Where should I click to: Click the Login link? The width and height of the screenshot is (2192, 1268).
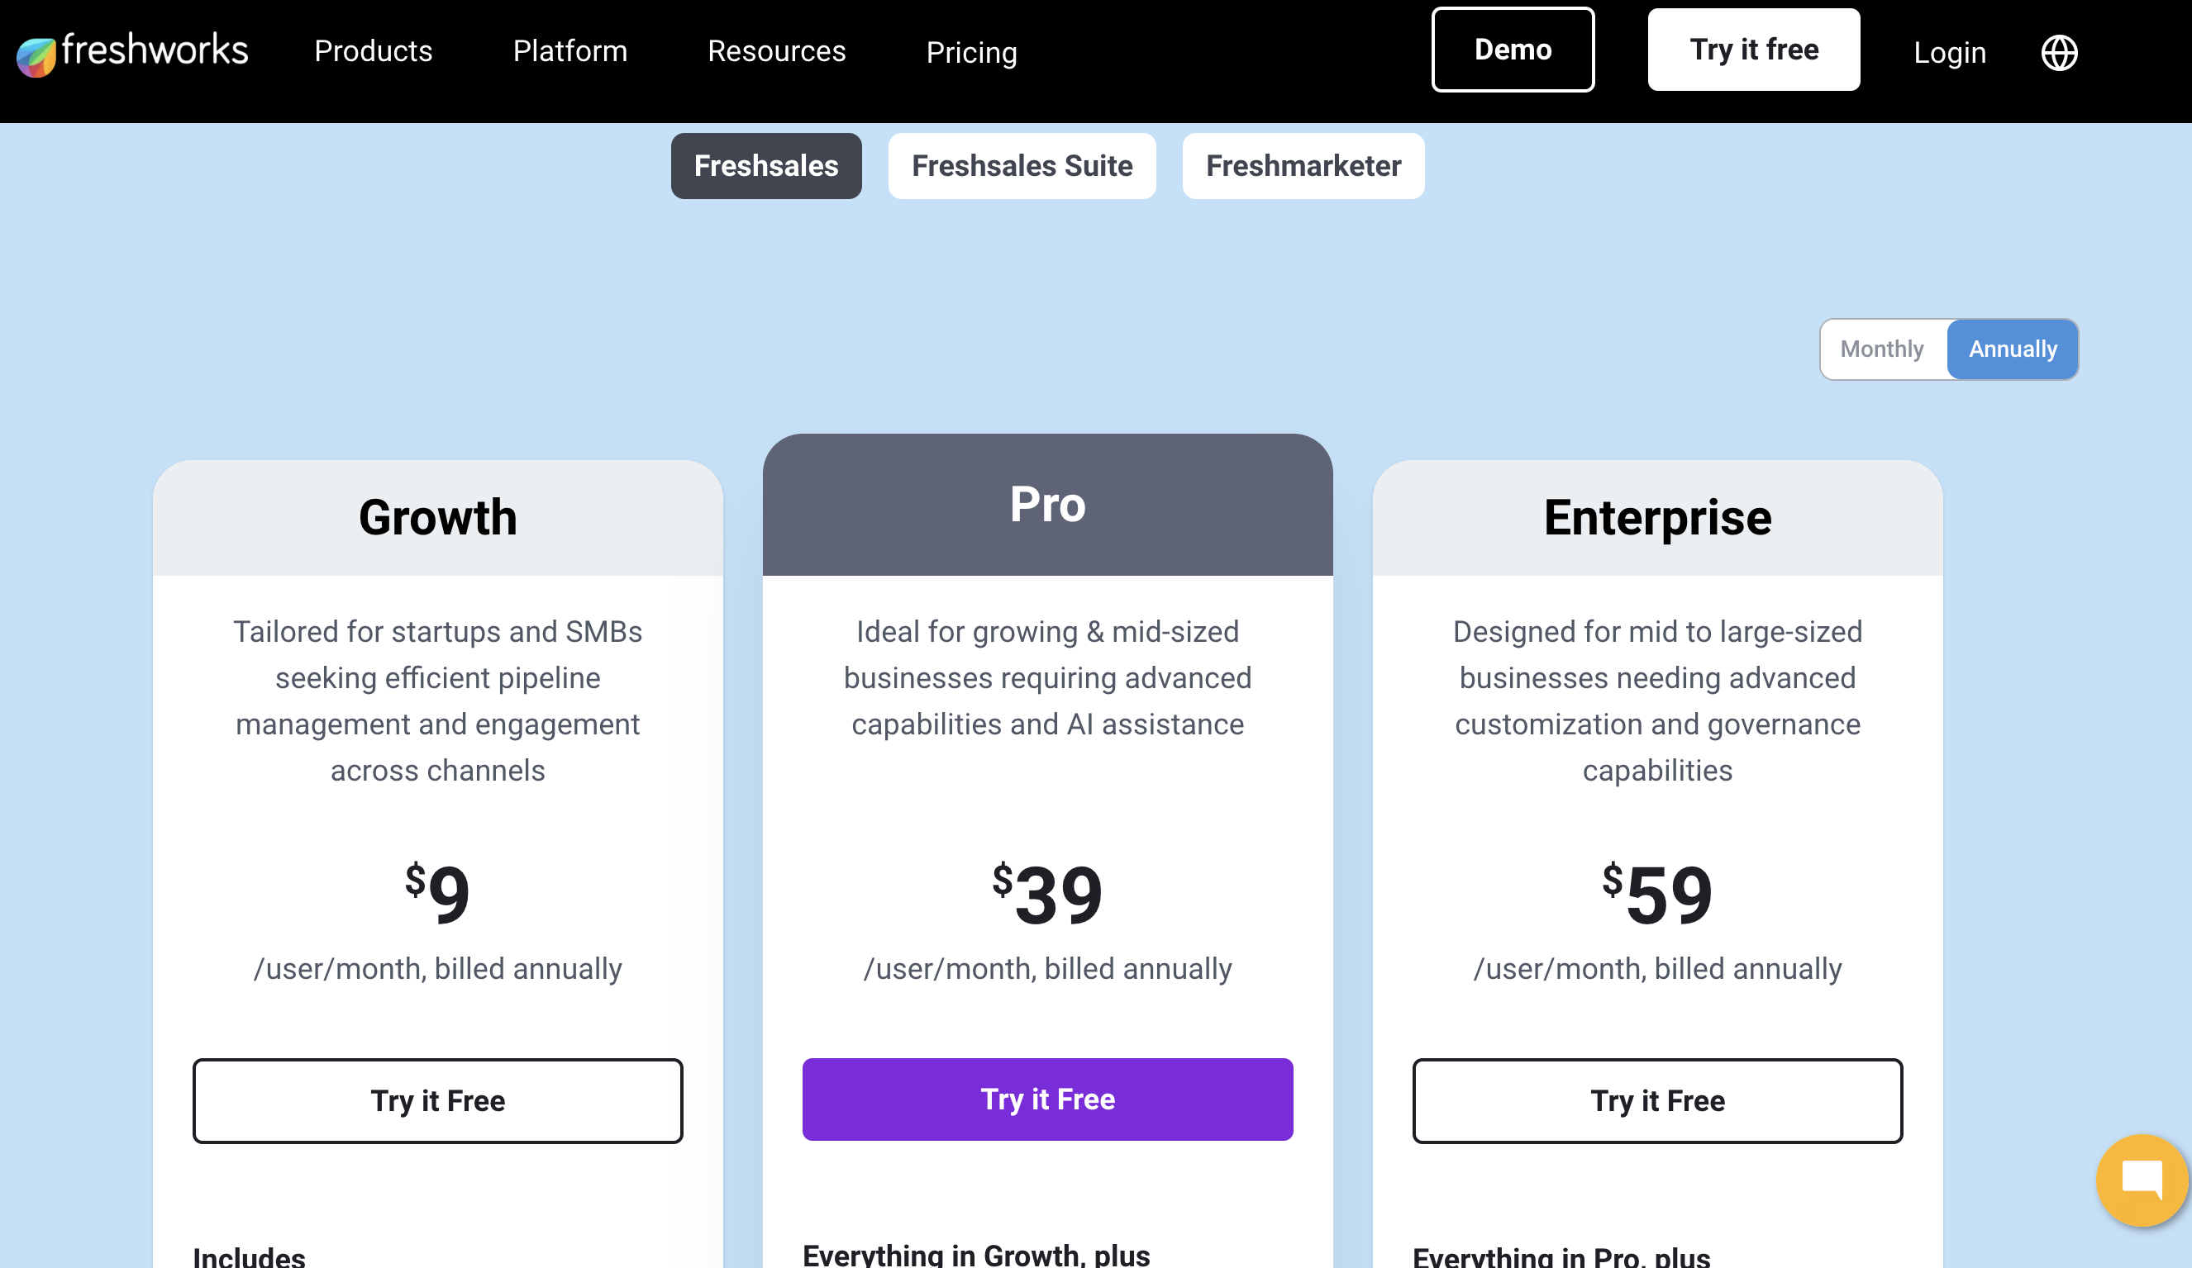click(1949, 52)
